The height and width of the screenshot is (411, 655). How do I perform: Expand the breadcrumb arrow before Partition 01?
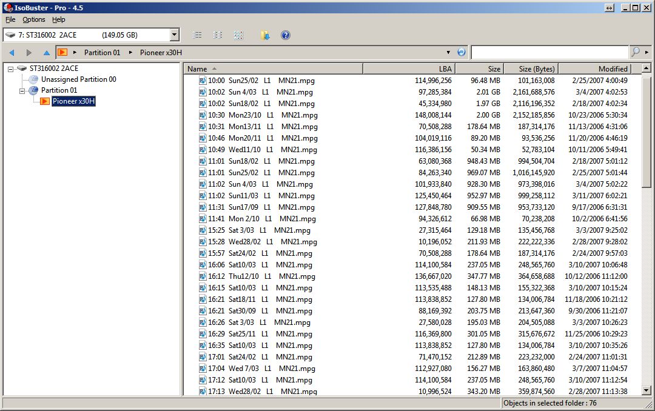coord(75,53)
